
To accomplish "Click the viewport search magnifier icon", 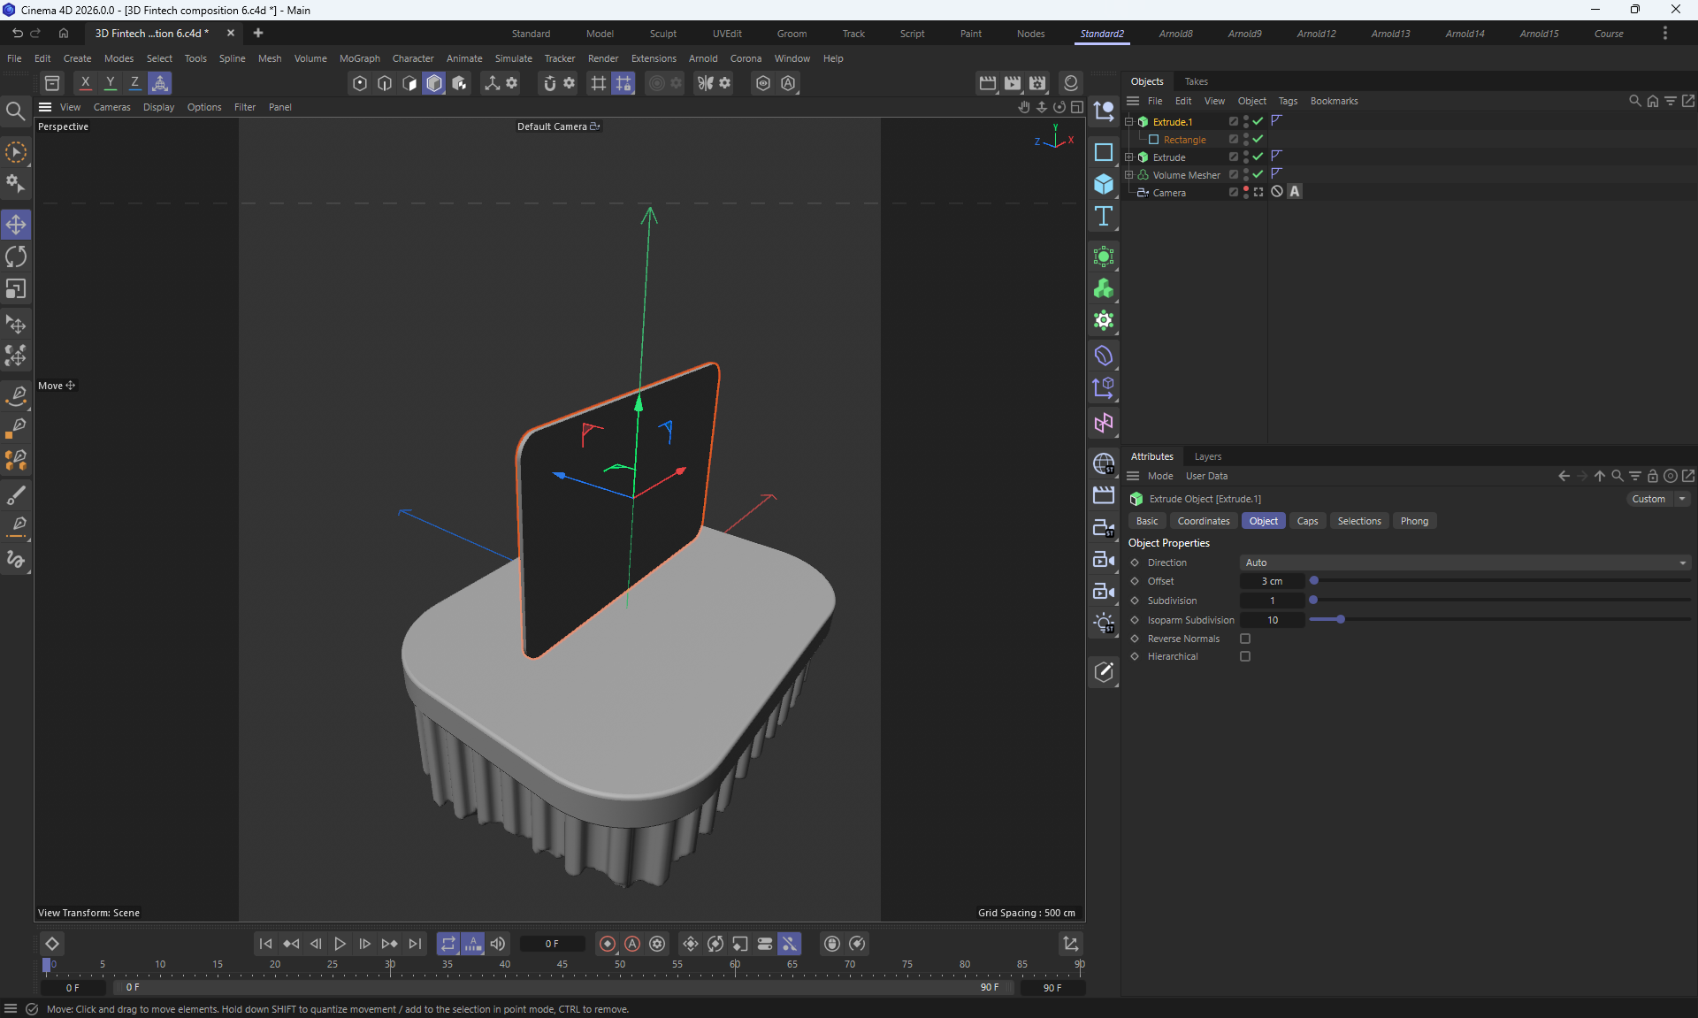I will point(15,111).
